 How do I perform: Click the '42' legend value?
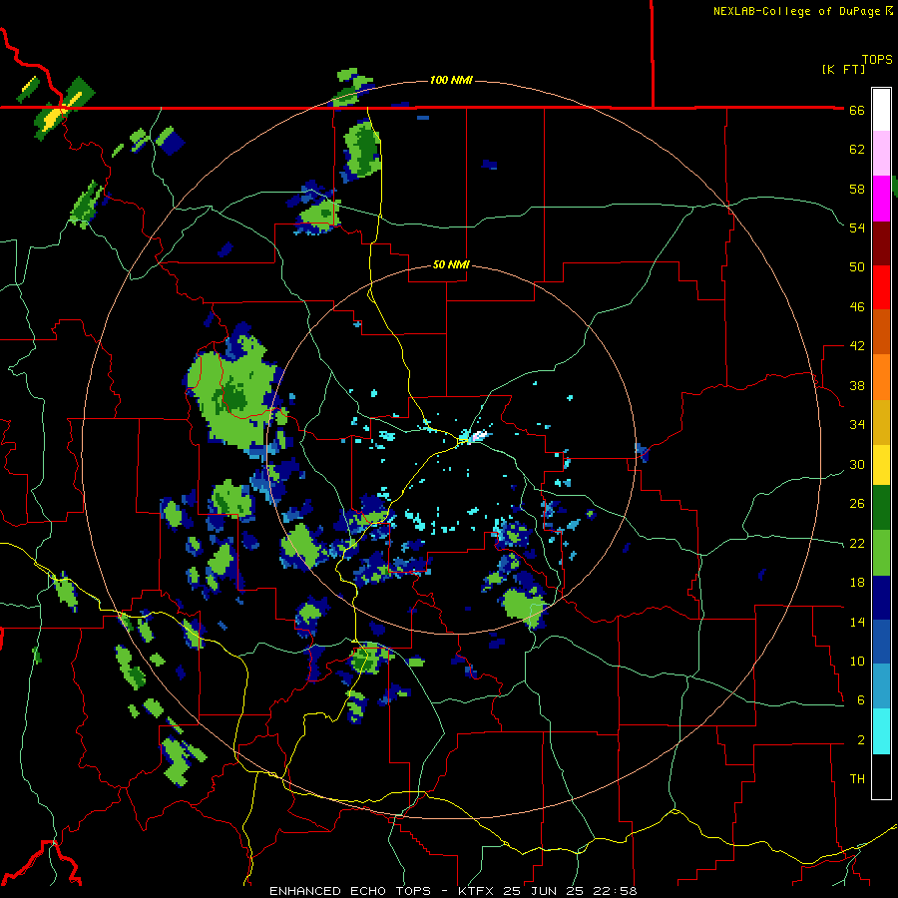pyautogui.click(x=857, y=346)
